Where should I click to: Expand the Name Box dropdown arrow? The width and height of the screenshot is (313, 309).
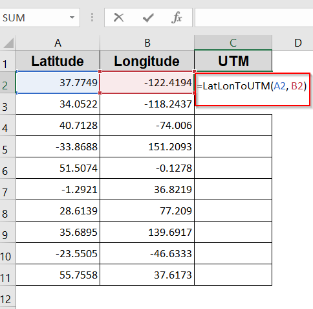click(x=72, y=17)
